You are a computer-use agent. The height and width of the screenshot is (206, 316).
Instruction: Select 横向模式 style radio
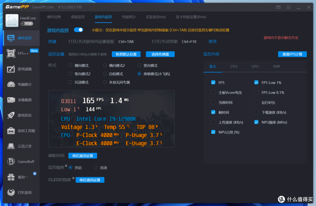(x=70, y=65)
